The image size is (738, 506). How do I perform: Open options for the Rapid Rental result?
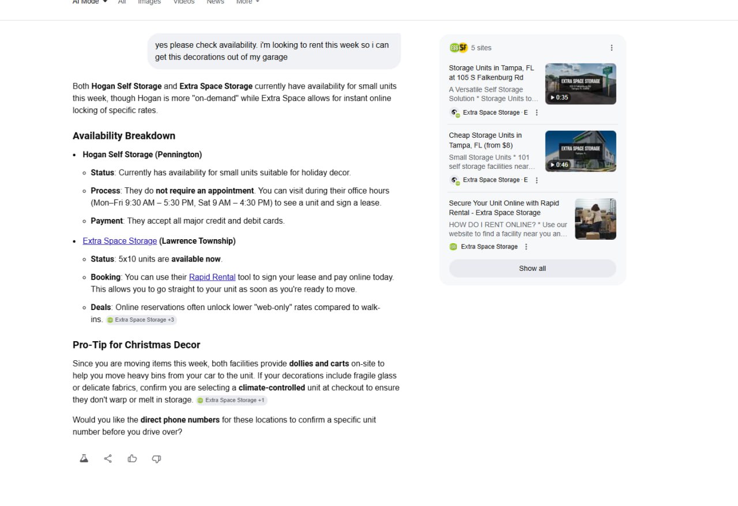[526, 247]
